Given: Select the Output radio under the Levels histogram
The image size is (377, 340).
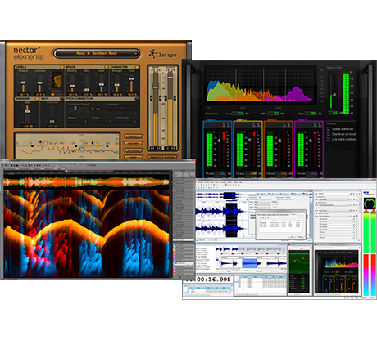Looking at the screenshot, I should point(52,94).
